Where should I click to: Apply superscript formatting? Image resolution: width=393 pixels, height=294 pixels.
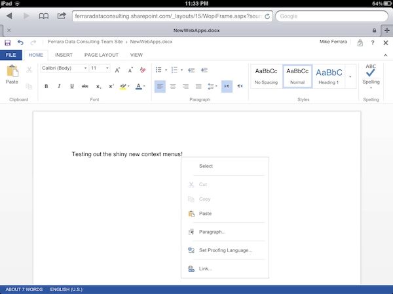[x=111, y=86]
